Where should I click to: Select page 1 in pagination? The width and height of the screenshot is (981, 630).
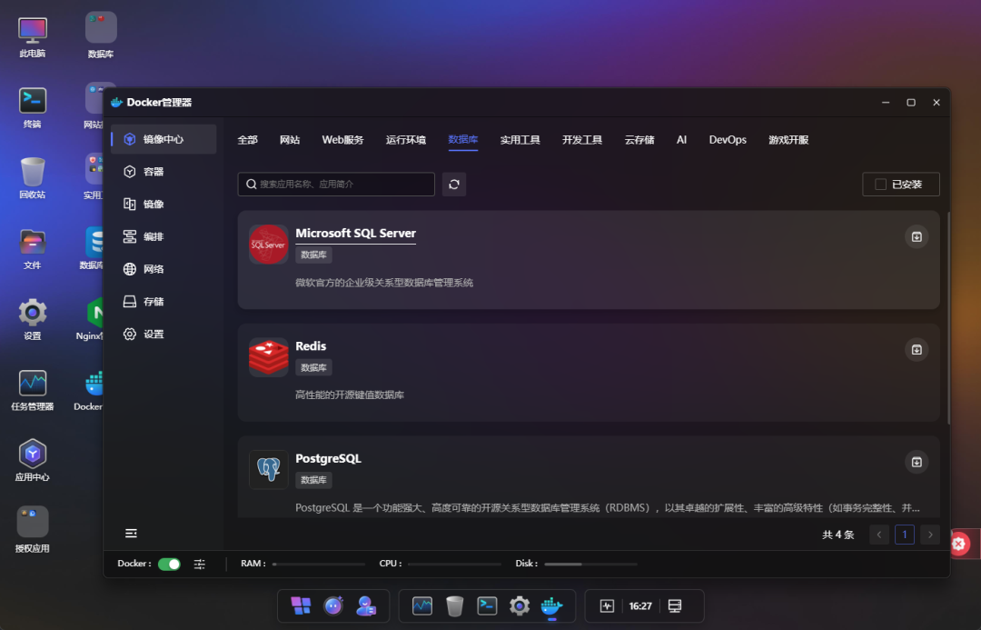click(x=905, y=535)
